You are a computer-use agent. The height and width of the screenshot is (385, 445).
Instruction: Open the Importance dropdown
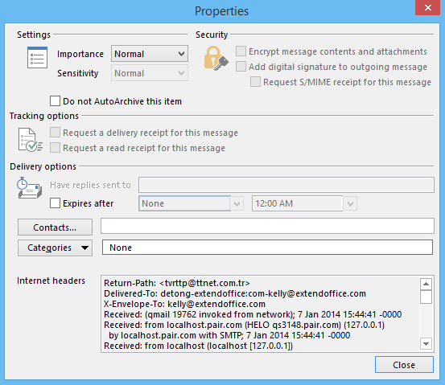coord(150,54)
